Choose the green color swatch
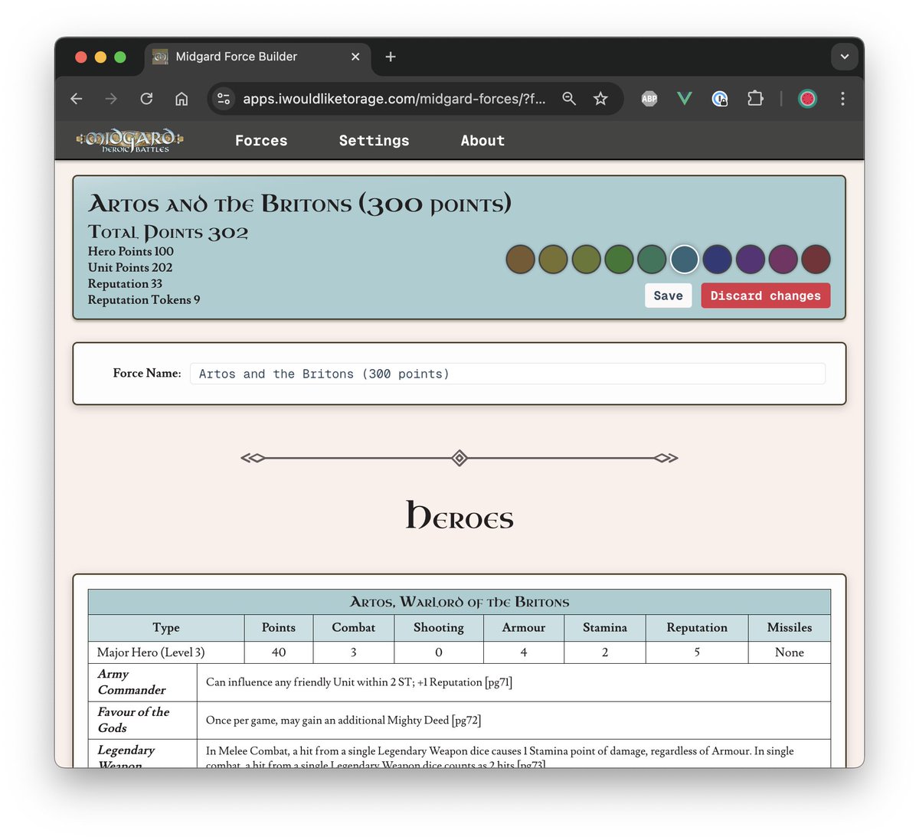 619,259
